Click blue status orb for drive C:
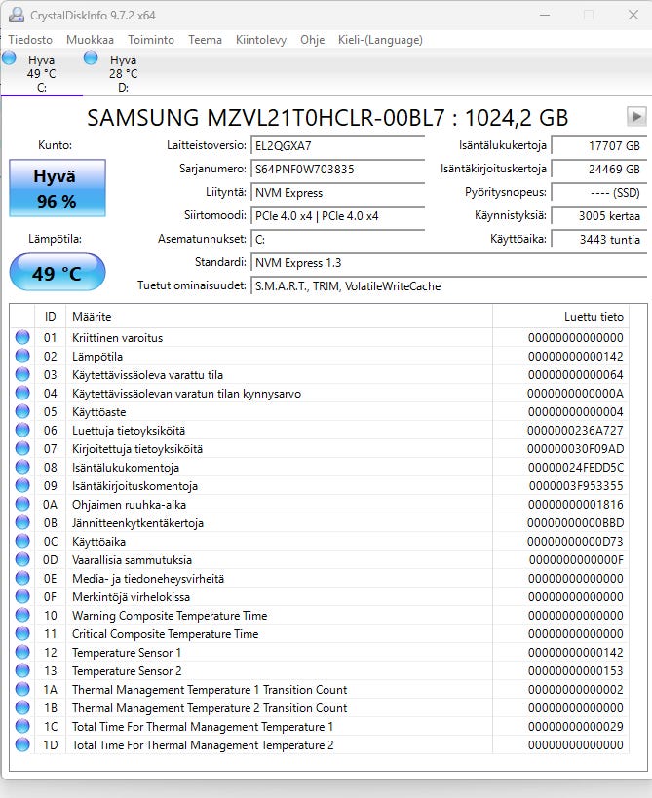652x798 pixels. 9,58
